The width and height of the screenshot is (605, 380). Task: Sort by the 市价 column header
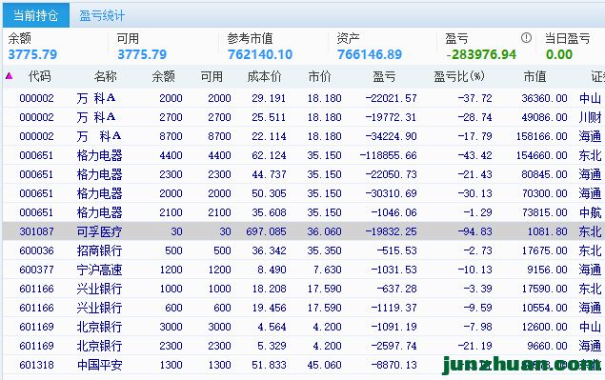tap(319, 76)
